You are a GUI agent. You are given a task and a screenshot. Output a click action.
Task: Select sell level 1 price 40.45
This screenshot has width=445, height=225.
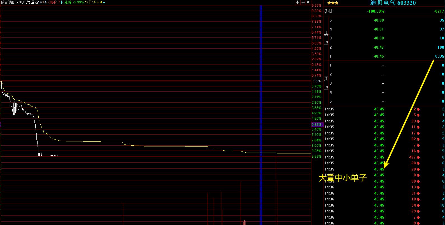(379, 56)
